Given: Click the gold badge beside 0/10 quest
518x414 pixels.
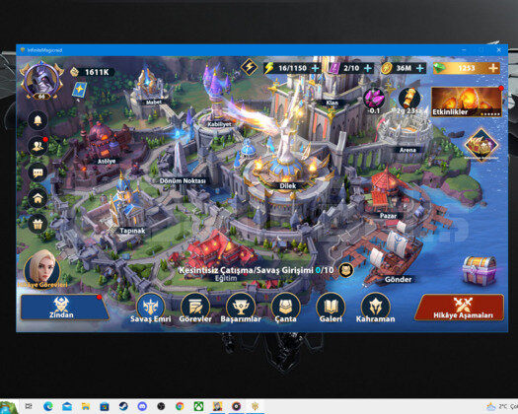Looking at the screenshot, I should 345,271.
